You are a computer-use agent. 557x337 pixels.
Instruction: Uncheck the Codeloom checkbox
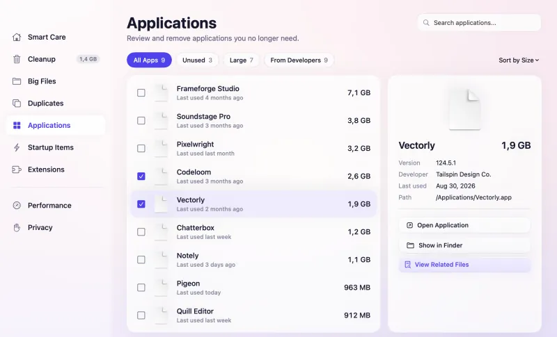click(x=141, y=176)
